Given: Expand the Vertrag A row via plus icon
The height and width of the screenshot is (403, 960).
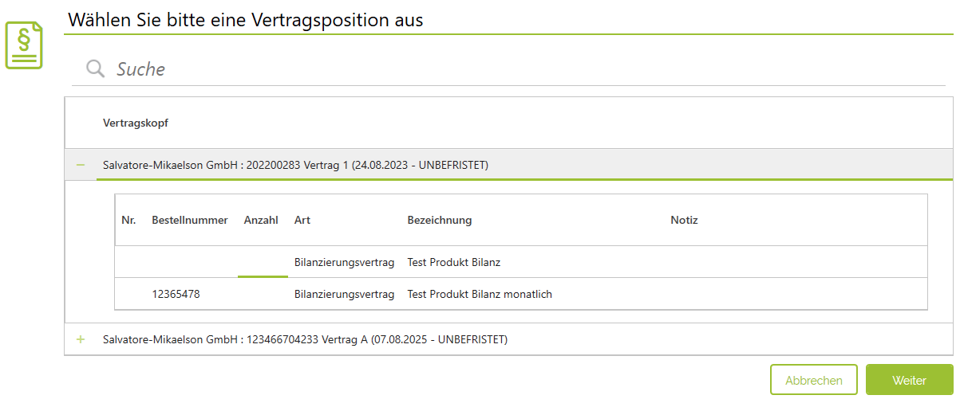Looking at the screenshot, I should [x=80, y=339].
